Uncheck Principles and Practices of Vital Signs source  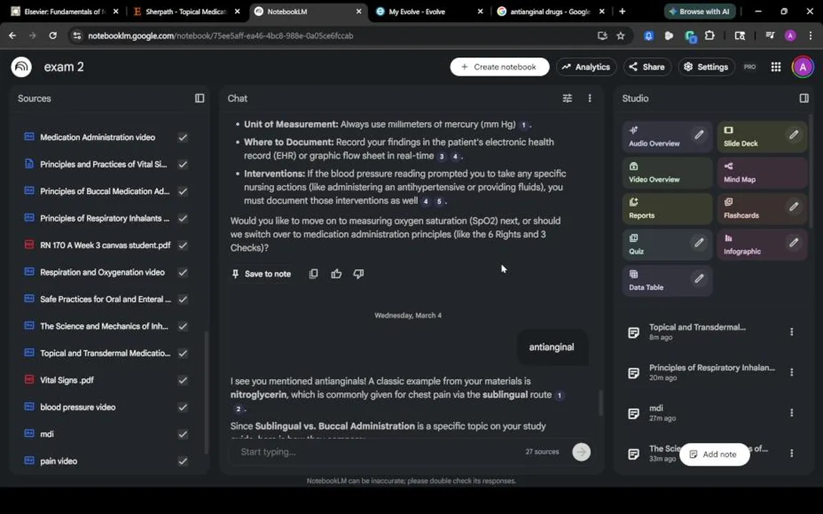point(183,164)
